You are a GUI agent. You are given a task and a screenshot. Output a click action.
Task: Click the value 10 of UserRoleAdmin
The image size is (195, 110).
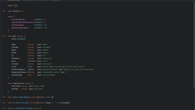point(46,25)
